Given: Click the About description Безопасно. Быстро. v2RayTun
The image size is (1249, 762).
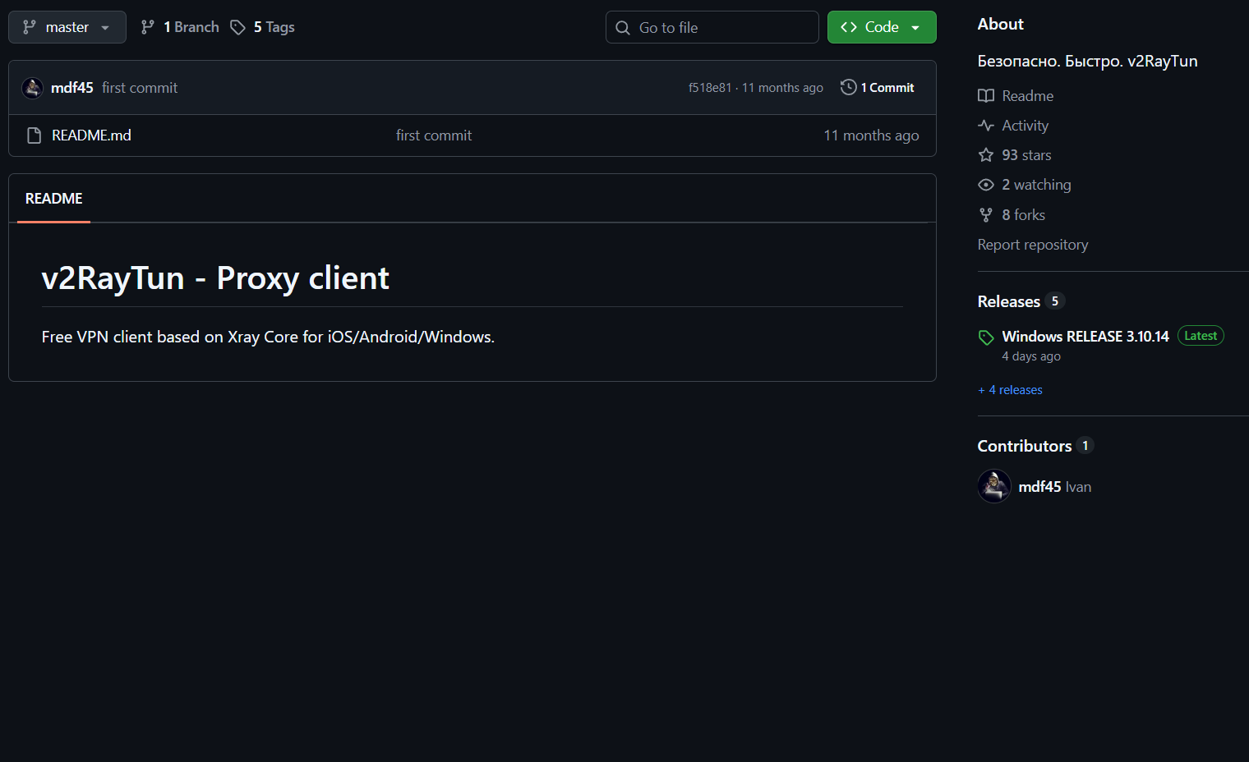Looking at the screenshot, I should (x=1087, y=62).
